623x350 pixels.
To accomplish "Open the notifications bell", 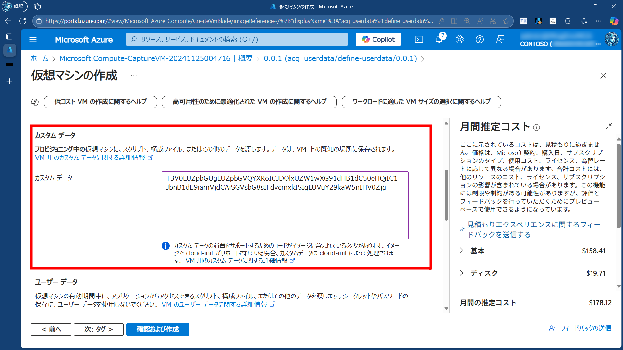I will pos(439,40).
